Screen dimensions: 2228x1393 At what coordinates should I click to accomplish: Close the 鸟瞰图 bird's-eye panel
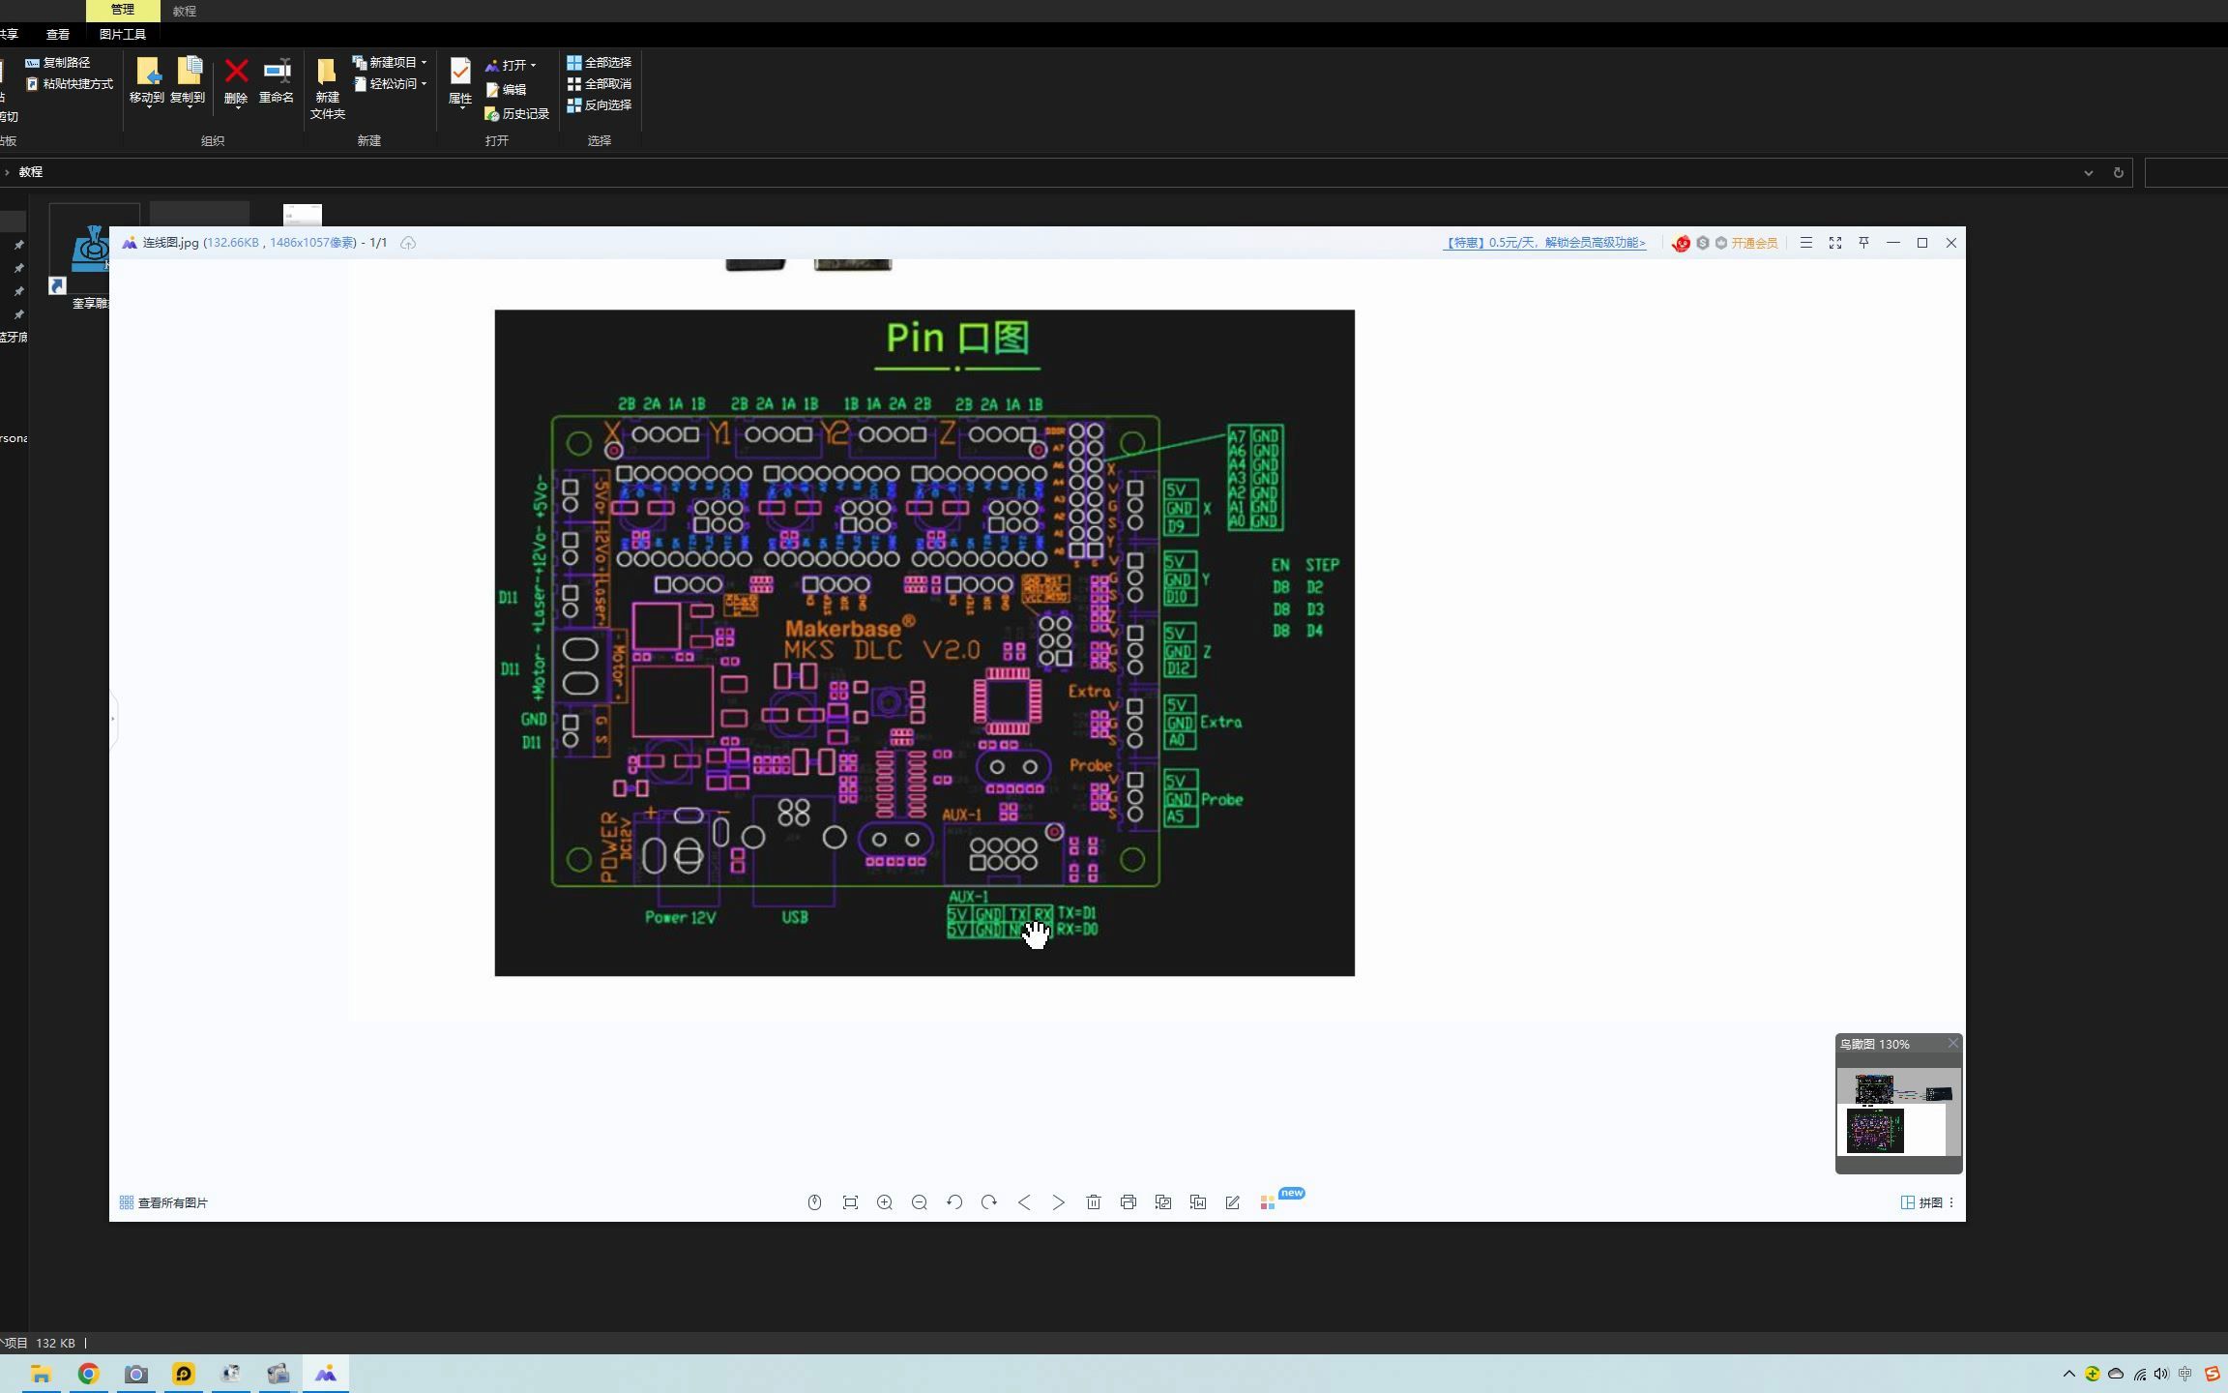tap(1952, 1043)
